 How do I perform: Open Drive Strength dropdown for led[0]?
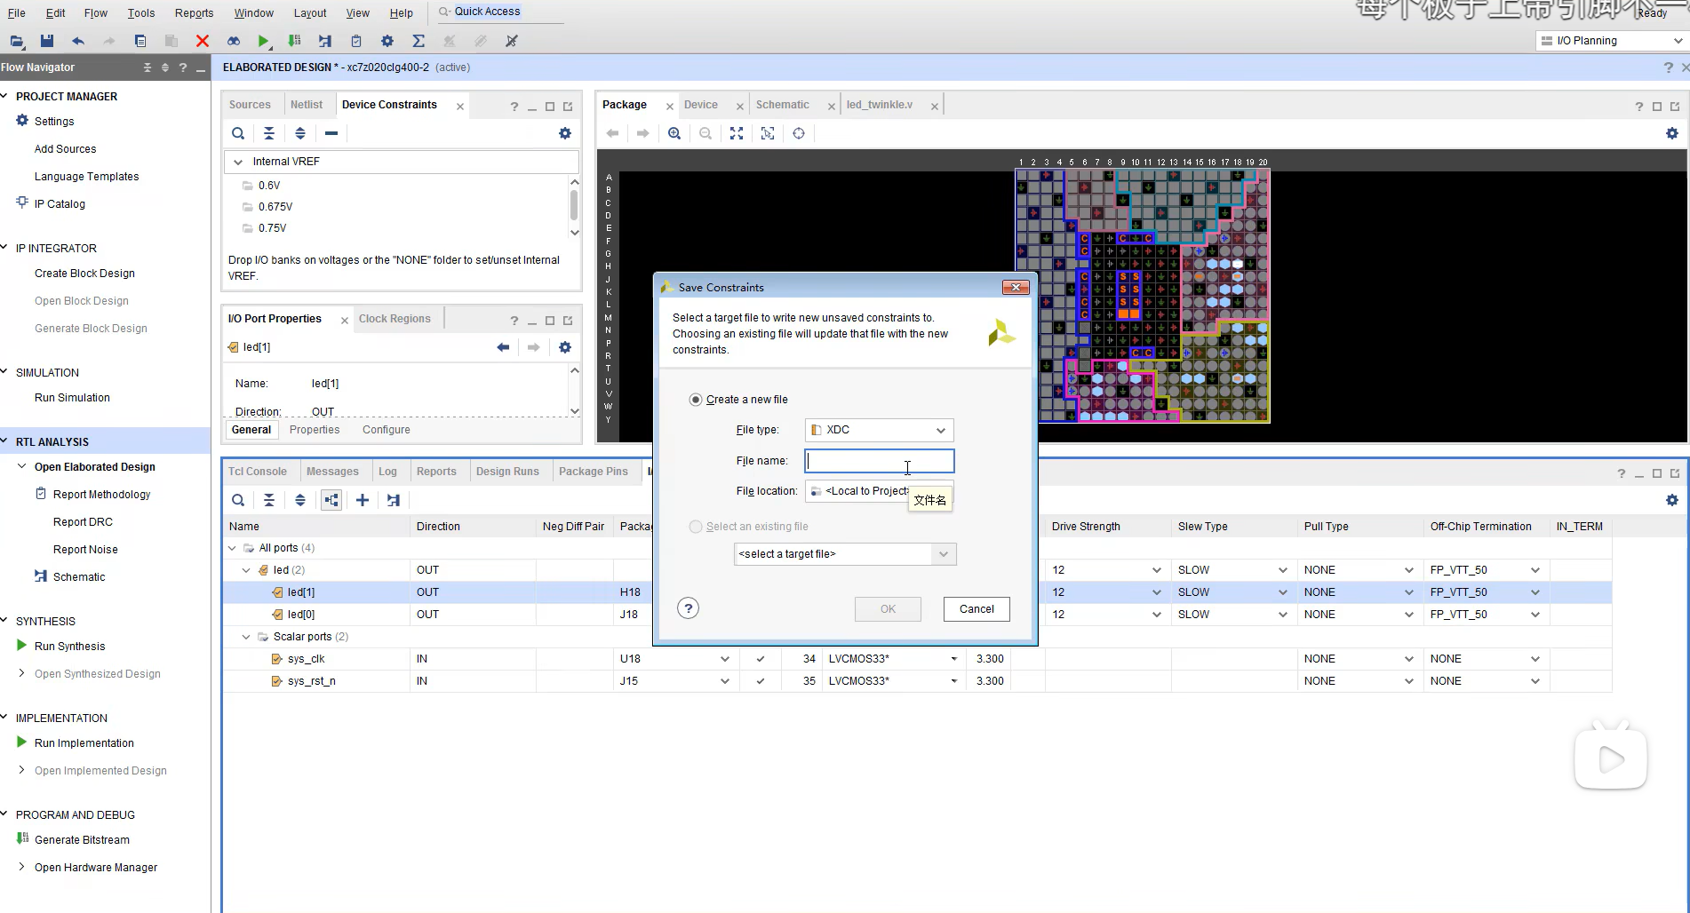1156,615
